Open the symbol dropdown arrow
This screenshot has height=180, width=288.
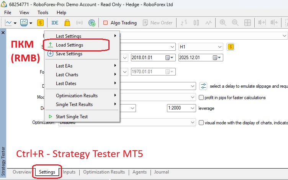pyautogui.click(x=172, y=47)
